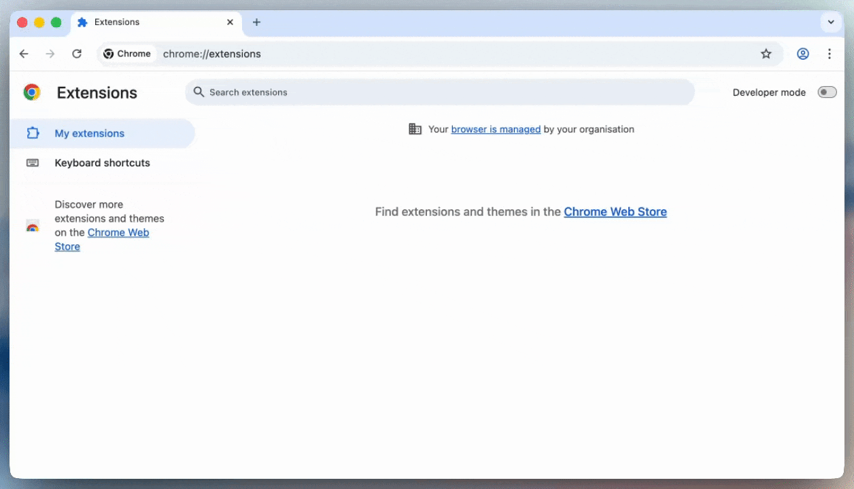Viewport: 854px width, 489px height.
Task: Bookmark this page with the star icon
Action: pyautogui.click(x=766, y=54)
